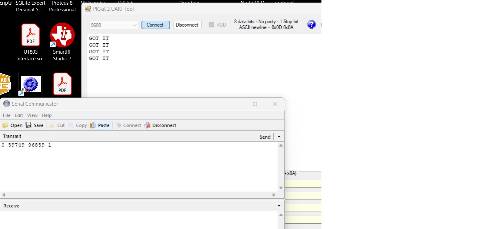Open the View menu
The width and height of the screenshot is (481, 229).
coord(32,115)
